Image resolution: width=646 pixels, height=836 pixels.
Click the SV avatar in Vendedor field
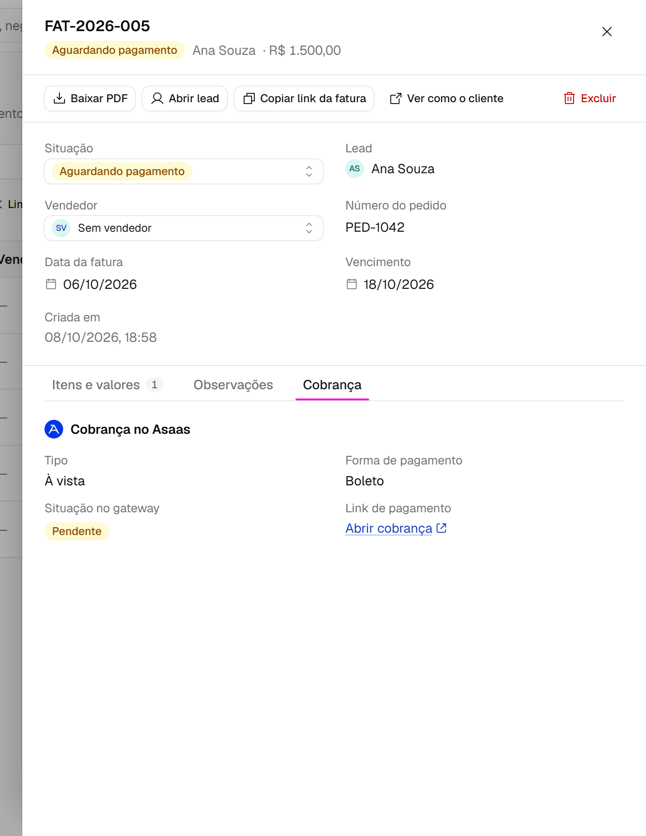[61, 228]
